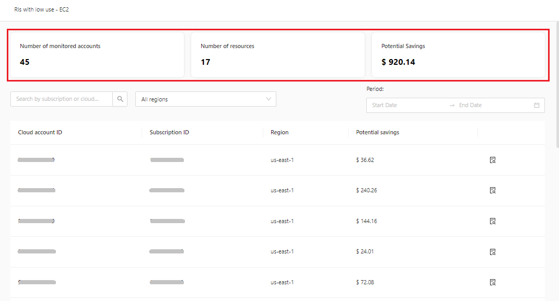Screen dimensions: 559x301
Task: View details icon for $ 144.16 row
Action: 492,222
